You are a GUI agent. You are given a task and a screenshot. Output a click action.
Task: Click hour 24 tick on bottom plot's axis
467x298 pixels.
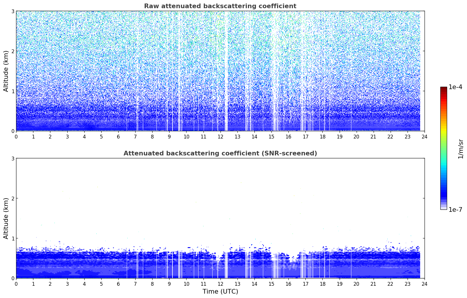pos(424,284)
